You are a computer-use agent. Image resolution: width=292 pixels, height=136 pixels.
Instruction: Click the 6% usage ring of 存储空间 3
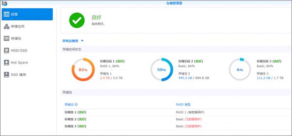tap(240, 70)
